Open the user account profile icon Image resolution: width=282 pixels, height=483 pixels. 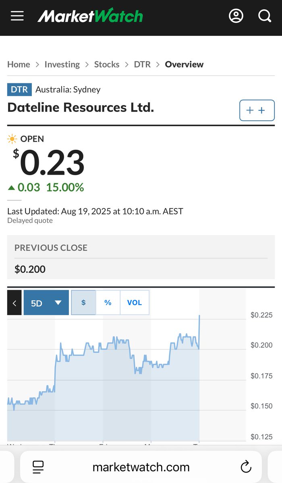(236, 16)
